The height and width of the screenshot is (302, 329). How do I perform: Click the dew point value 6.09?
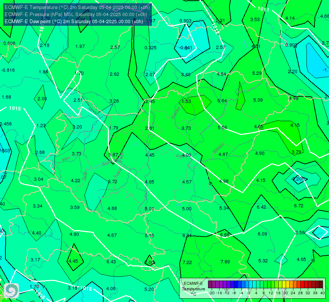262,234
